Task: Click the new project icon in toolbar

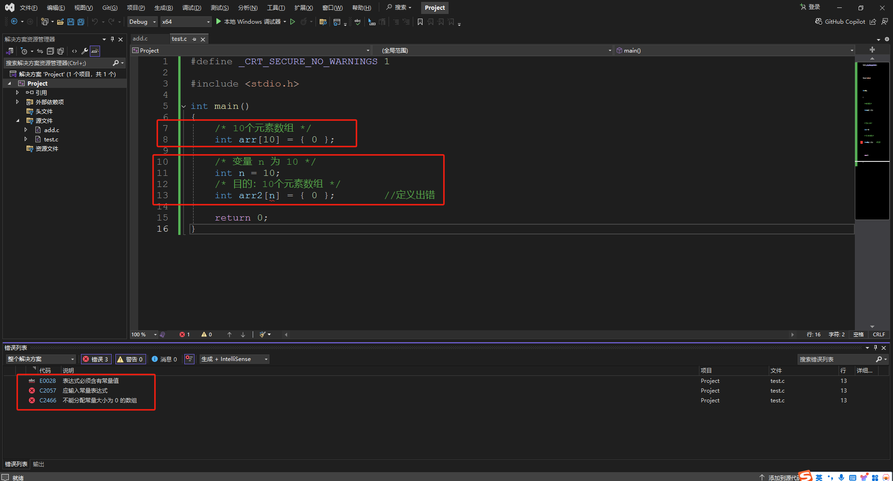Action: pyautogui.click(x=45, y=22)
